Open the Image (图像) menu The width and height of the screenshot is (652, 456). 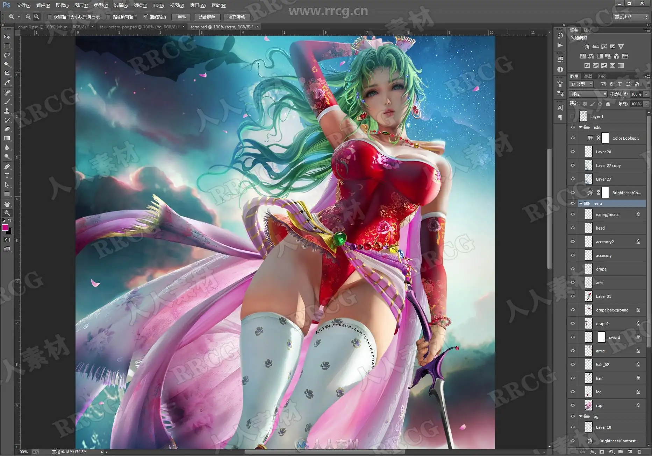(x=62, y=6)
